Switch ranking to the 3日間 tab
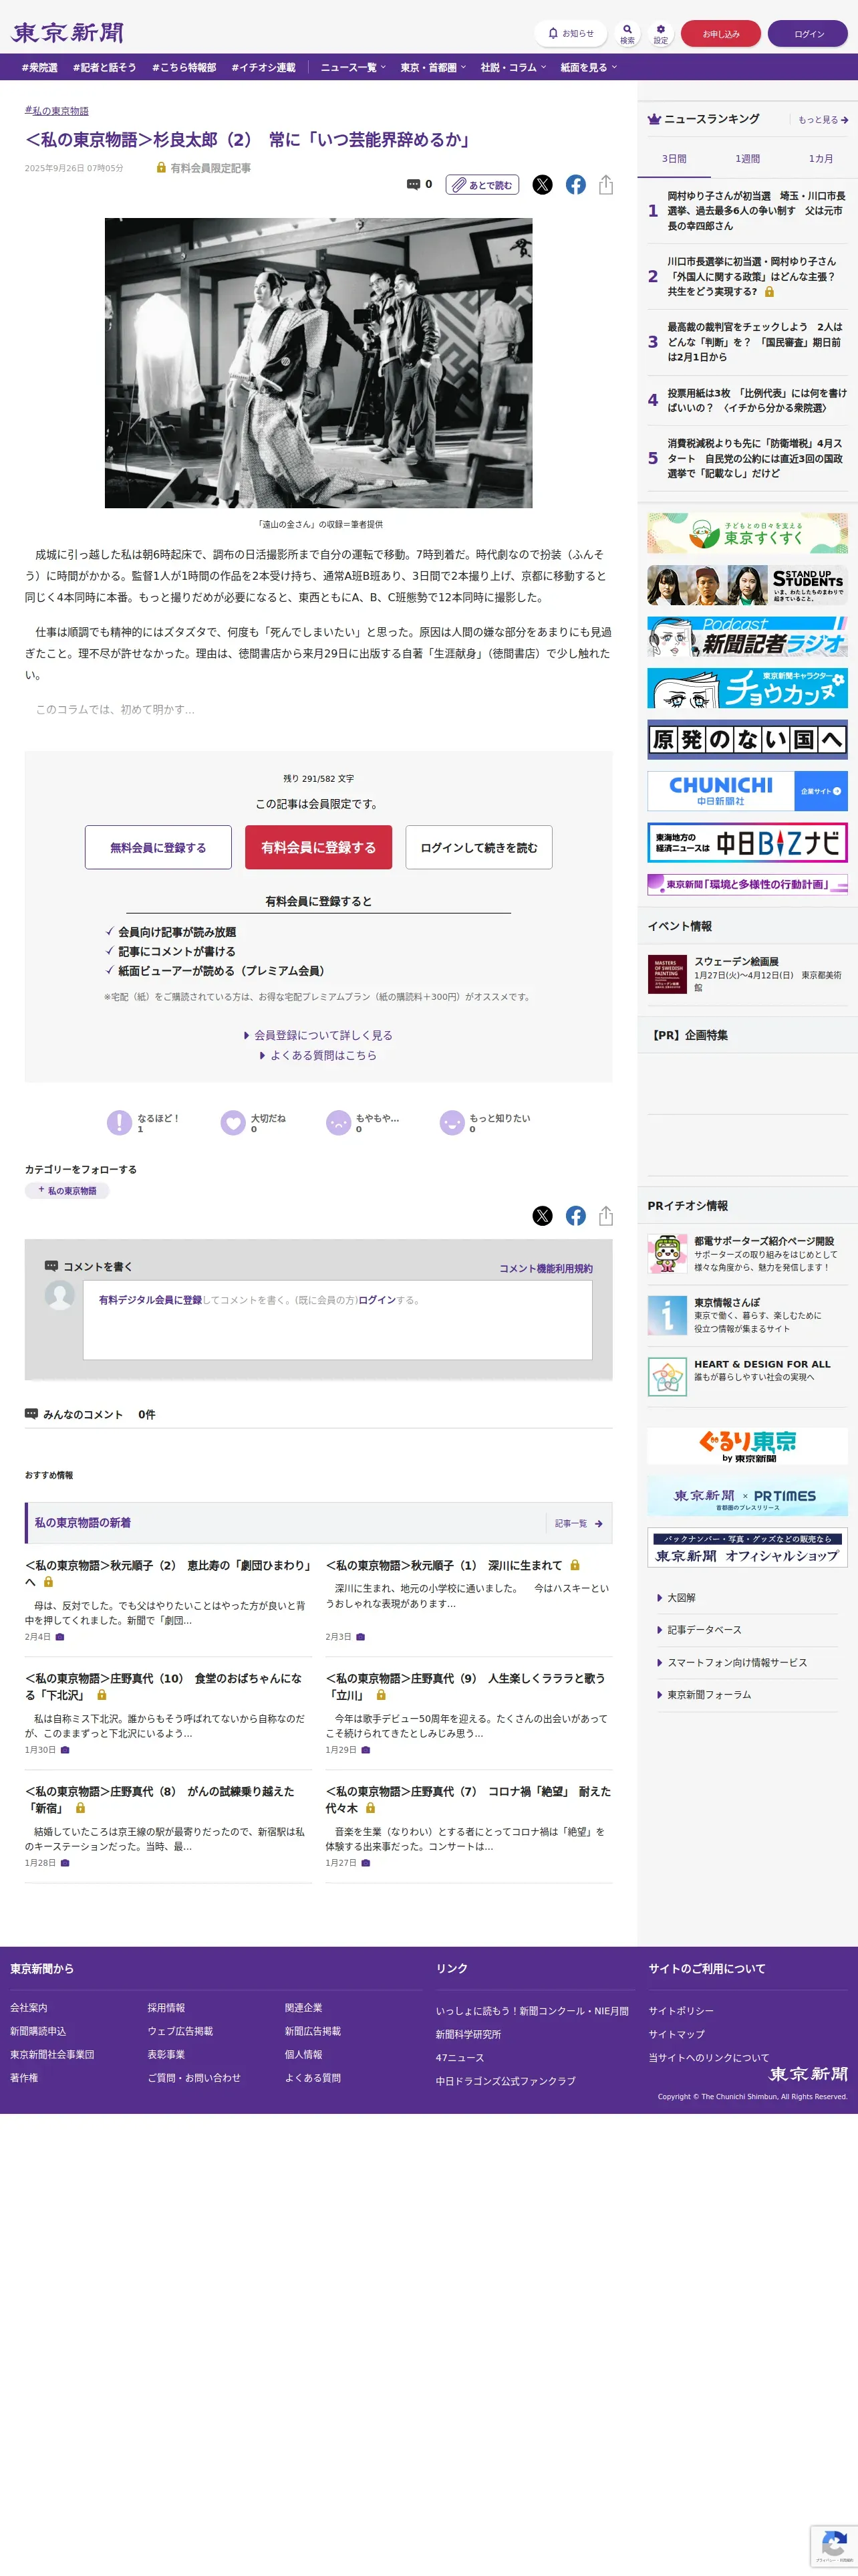 point(674,159)
